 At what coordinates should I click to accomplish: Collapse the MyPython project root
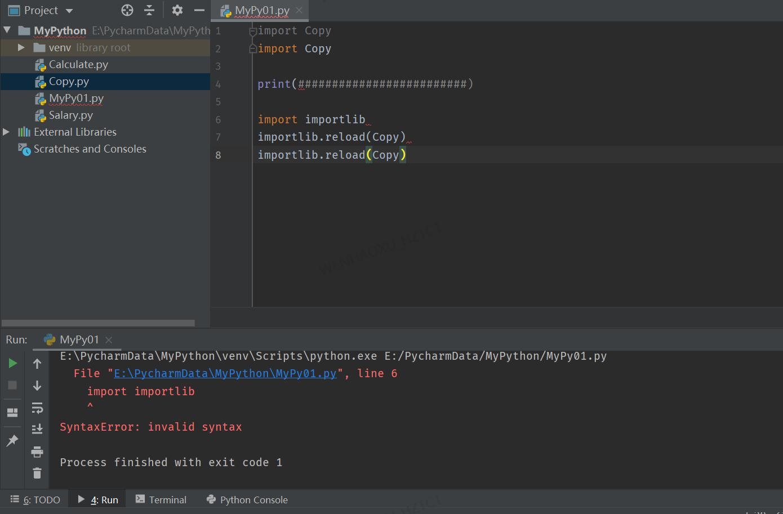[x=7, y=30]
